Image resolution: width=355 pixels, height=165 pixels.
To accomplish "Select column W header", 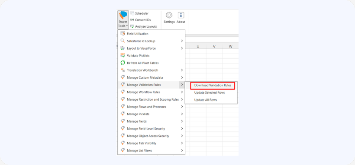I will (x=230, y=47).
